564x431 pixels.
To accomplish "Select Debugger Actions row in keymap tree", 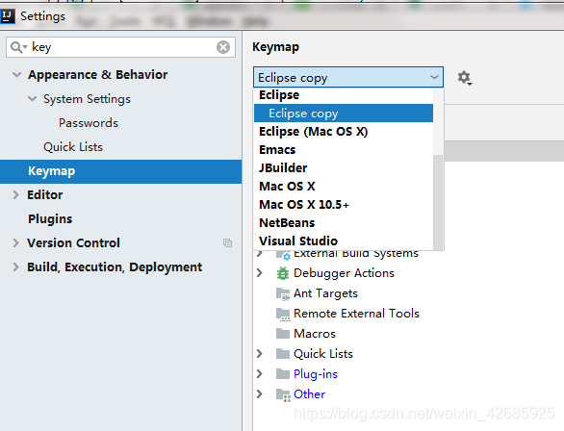I will [x=344, y=273].
